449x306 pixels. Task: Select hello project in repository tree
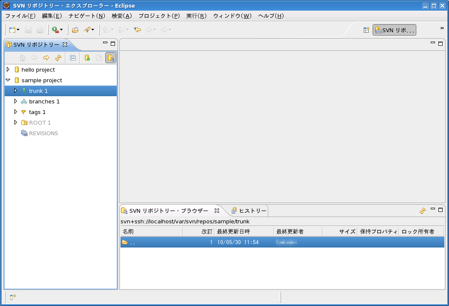point(38,70)
